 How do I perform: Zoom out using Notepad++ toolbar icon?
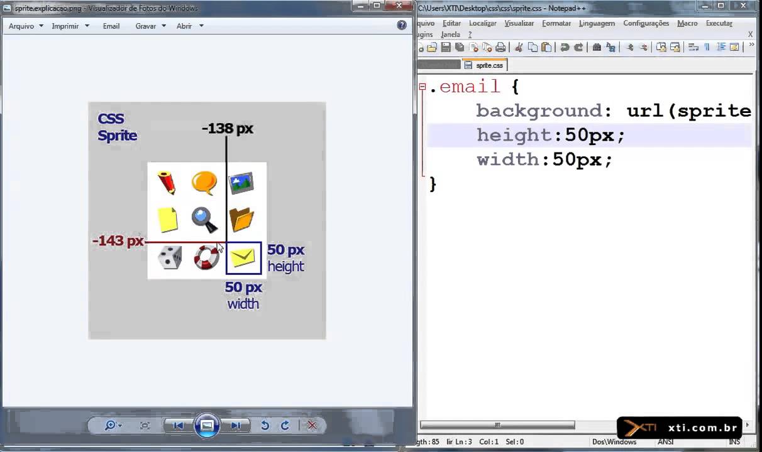point(644,47)
